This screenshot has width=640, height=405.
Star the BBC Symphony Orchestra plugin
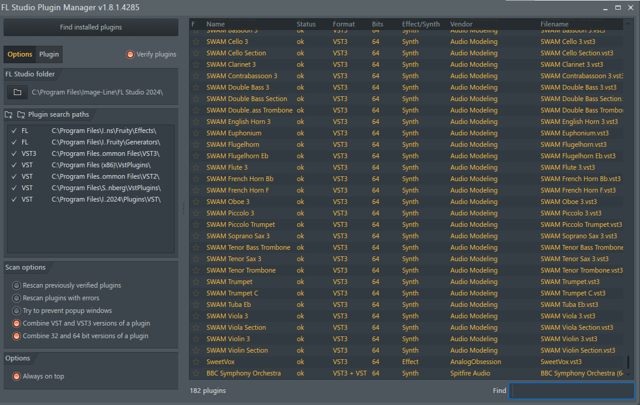coord(196,373)
